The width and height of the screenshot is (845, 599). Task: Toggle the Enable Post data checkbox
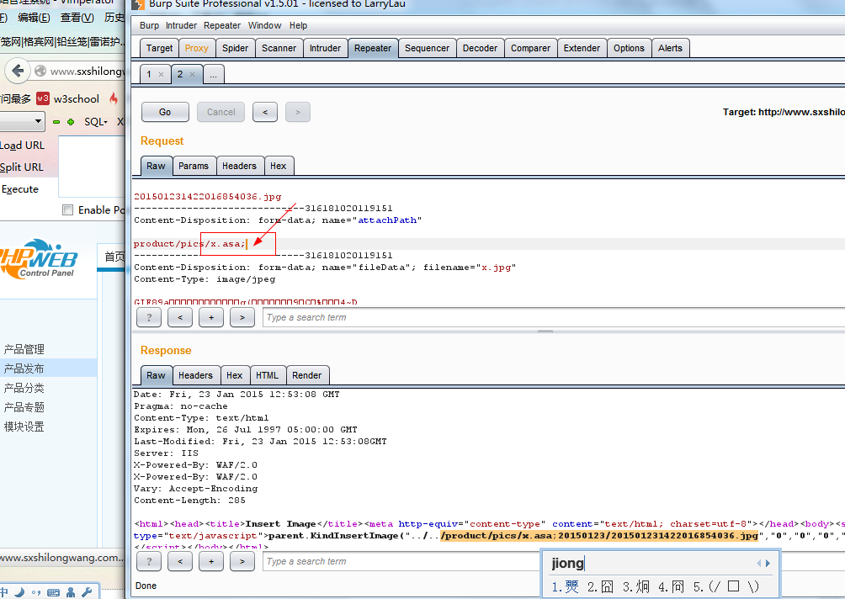tap(67, 210)
